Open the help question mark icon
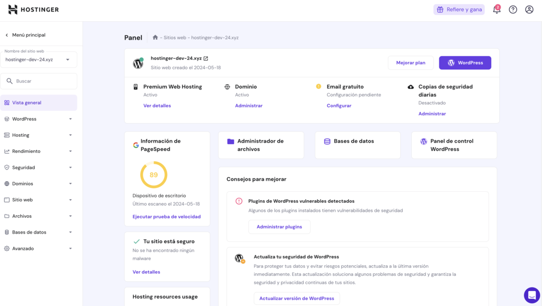Screen dimensions: 542x306 [513, 10]
